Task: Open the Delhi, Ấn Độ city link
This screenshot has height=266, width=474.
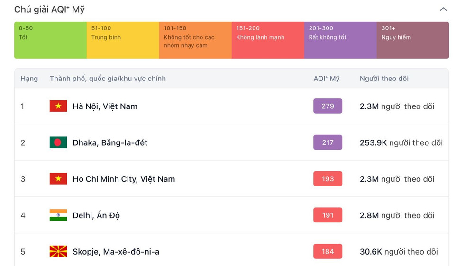Action: click(96, 215)
